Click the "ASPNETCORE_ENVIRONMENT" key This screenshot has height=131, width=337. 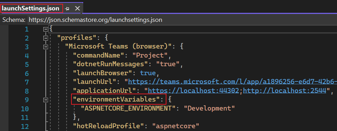[129, 108]
